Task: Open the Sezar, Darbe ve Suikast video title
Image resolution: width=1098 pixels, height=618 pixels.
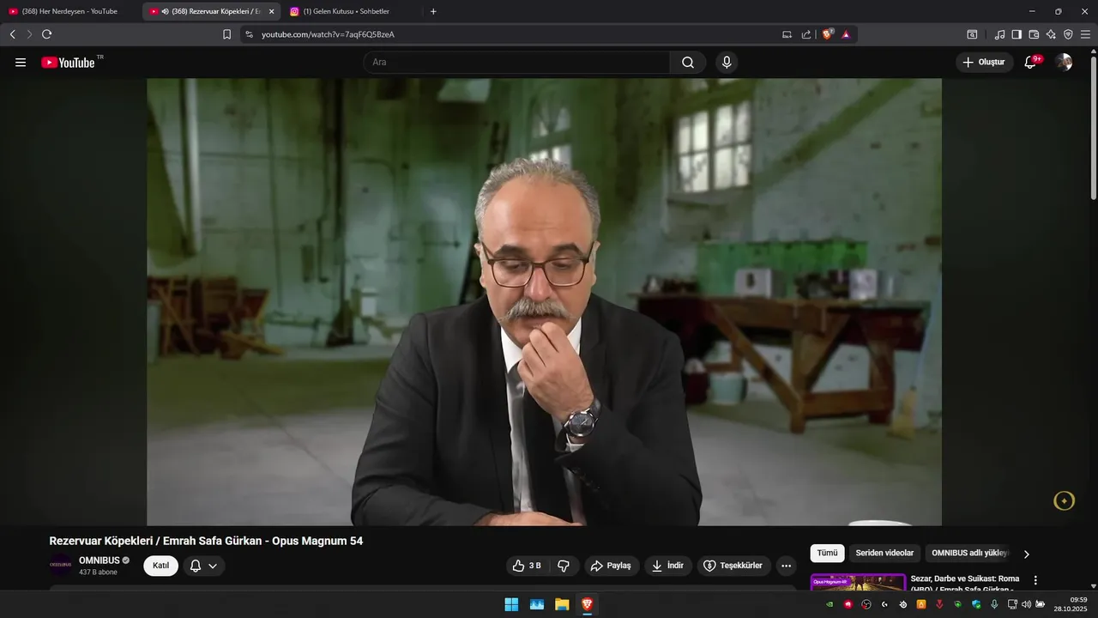Action: pos(965,584)
